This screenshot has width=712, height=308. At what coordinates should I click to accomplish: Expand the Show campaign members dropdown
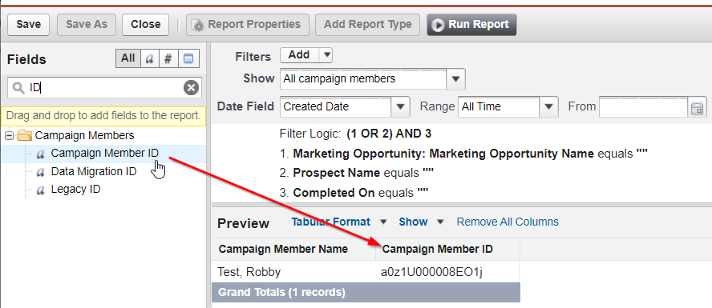(456, 79)
